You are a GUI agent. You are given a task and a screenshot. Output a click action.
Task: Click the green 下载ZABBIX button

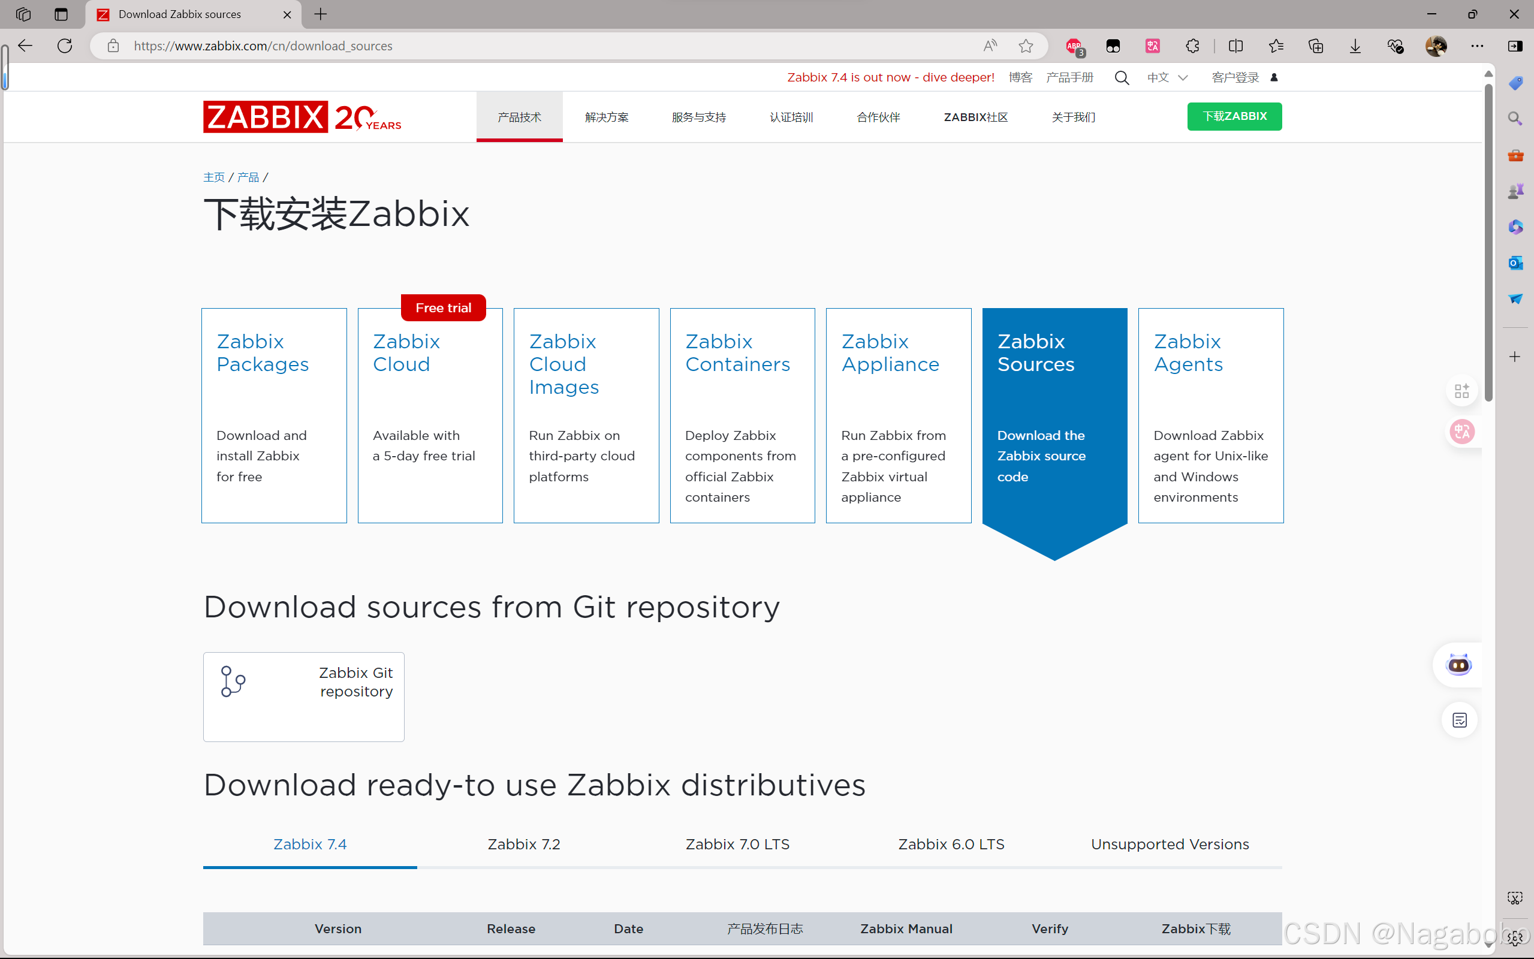pyautogui.click(x=1234, y=116)
